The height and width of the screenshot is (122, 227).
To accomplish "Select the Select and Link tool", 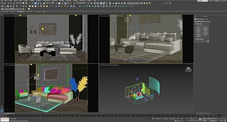I will coord(8,3).
